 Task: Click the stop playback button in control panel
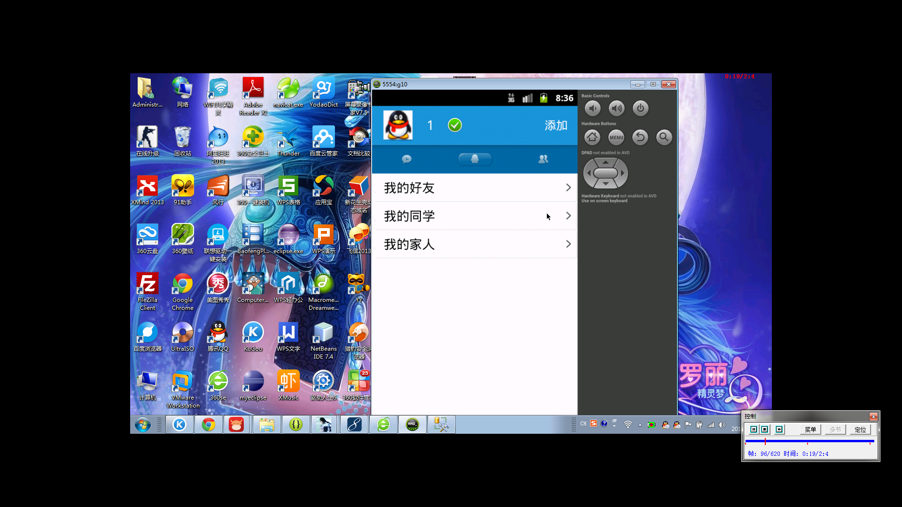[765, 430]
